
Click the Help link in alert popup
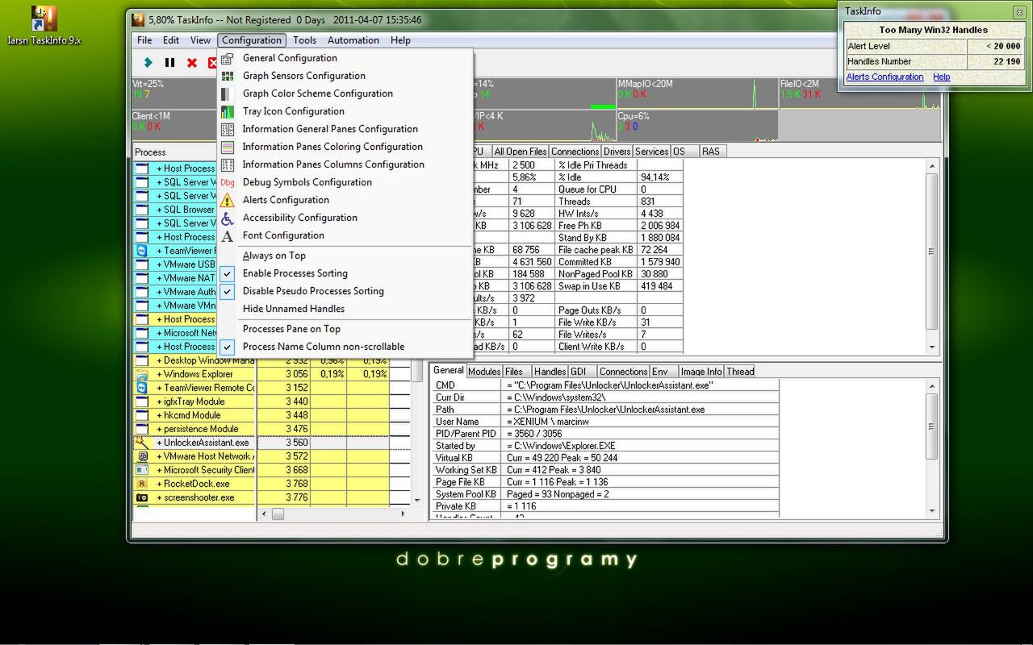942,77
